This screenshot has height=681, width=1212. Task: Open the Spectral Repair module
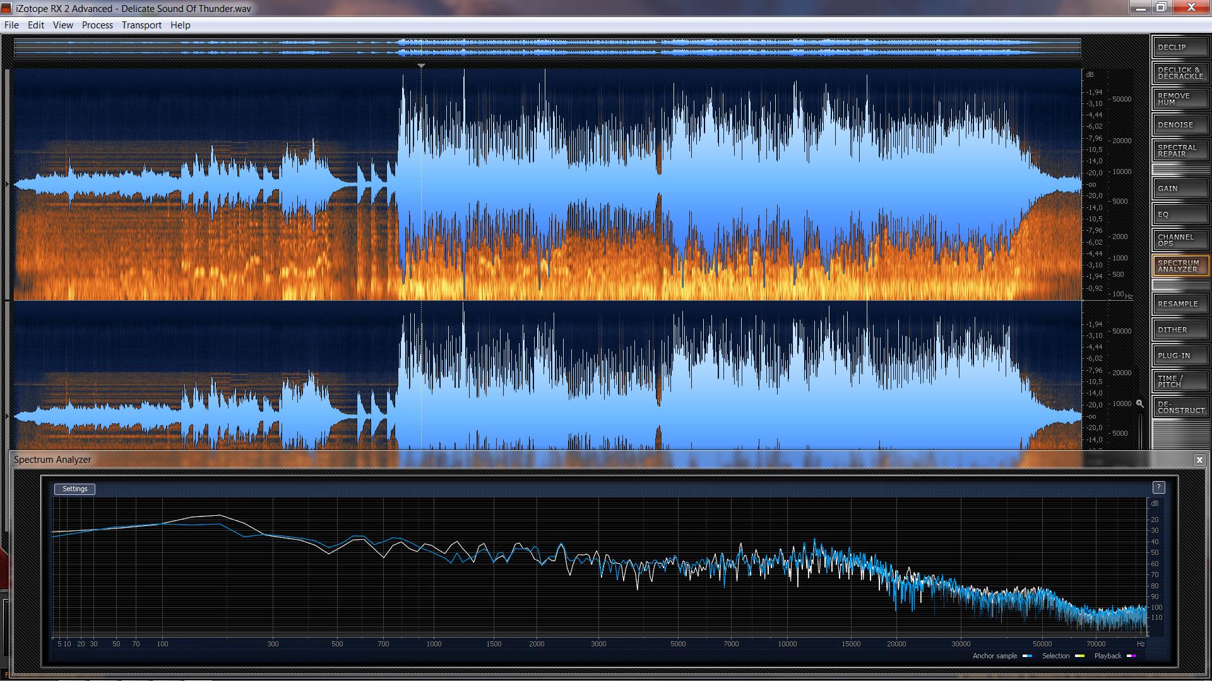1180,151
